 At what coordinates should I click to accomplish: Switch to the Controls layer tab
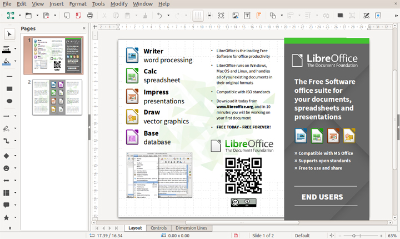[158, 228]
